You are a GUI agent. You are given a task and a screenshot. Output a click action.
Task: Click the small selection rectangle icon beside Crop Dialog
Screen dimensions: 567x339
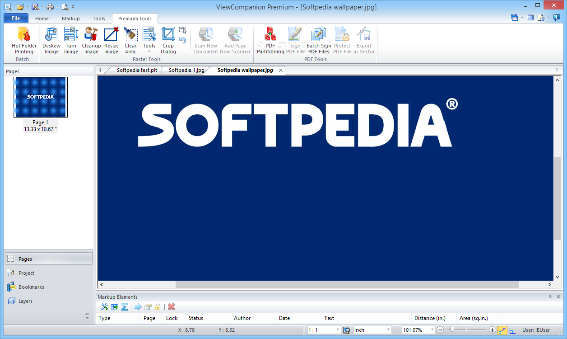tap(182, 30)
